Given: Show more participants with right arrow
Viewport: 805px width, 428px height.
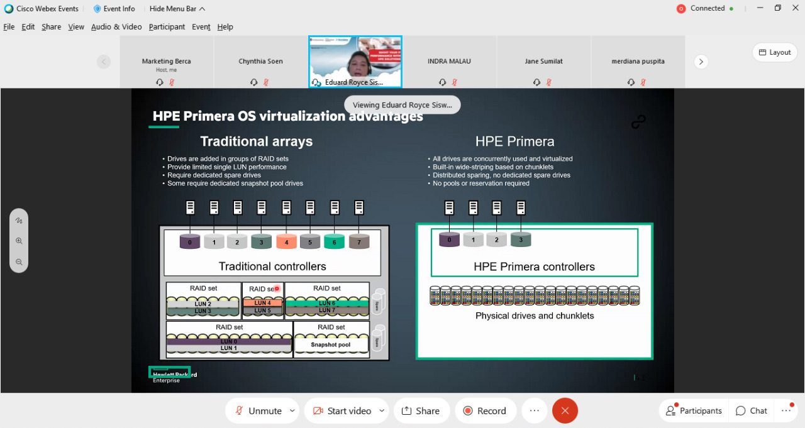Looking at the screenshot, I should coord(701,62).
